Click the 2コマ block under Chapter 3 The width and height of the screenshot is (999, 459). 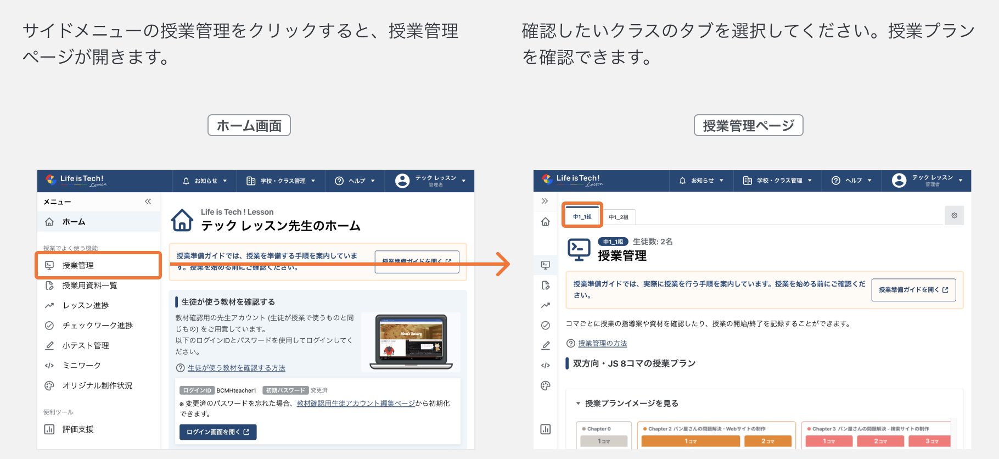coord(880,441)
